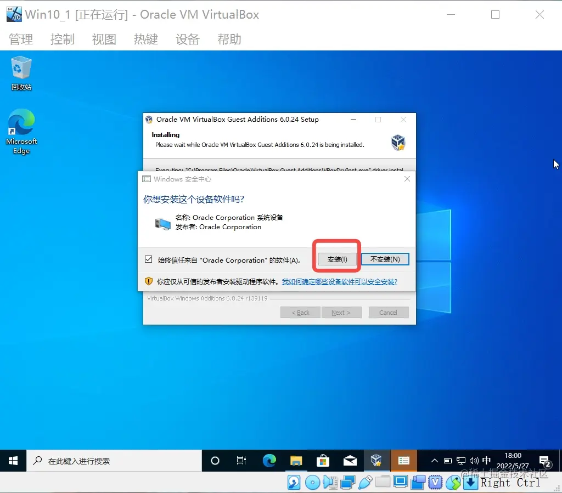The height and width of the screenshot is (493, 562).
Task: Open the 控制 menu
Action: pos(63,39)
